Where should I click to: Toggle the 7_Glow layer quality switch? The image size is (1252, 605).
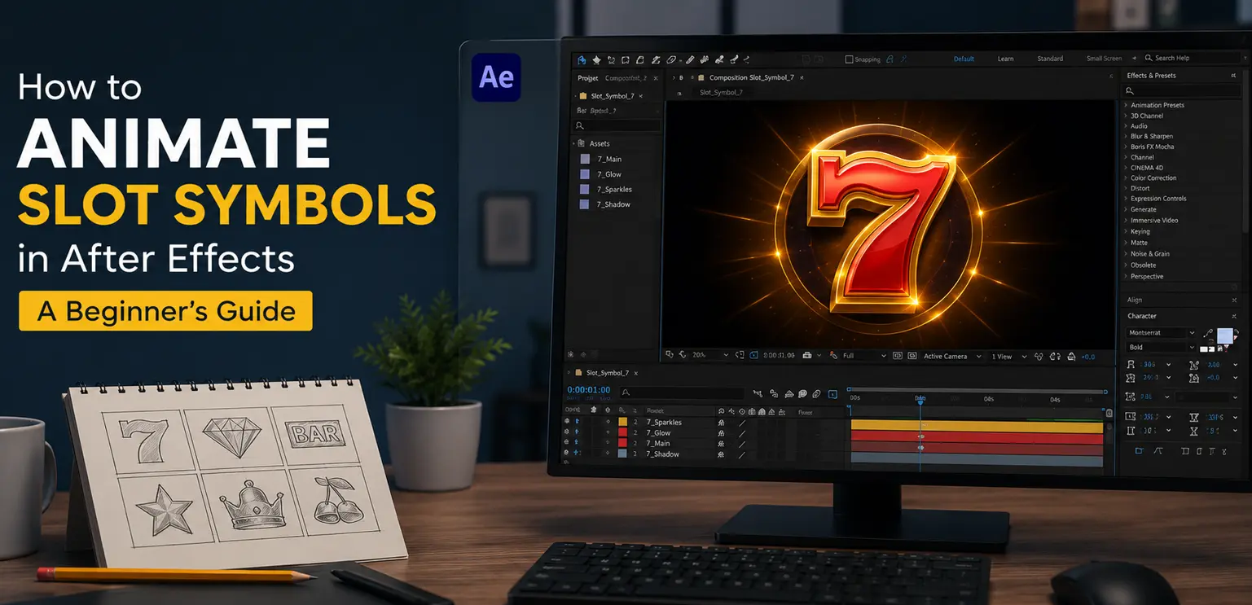[742, 432]
